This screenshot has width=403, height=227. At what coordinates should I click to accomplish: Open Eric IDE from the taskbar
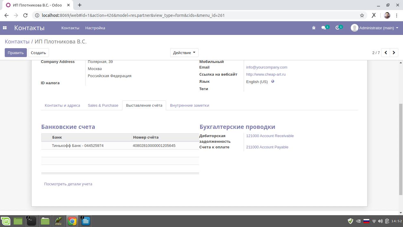(x=58, y=221)
